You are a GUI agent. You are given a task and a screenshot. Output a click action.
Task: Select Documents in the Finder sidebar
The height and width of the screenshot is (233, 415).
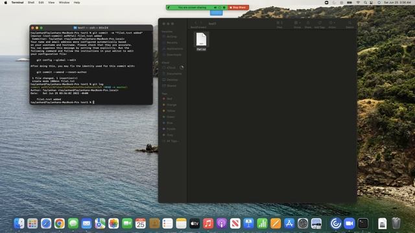point(172,74)
